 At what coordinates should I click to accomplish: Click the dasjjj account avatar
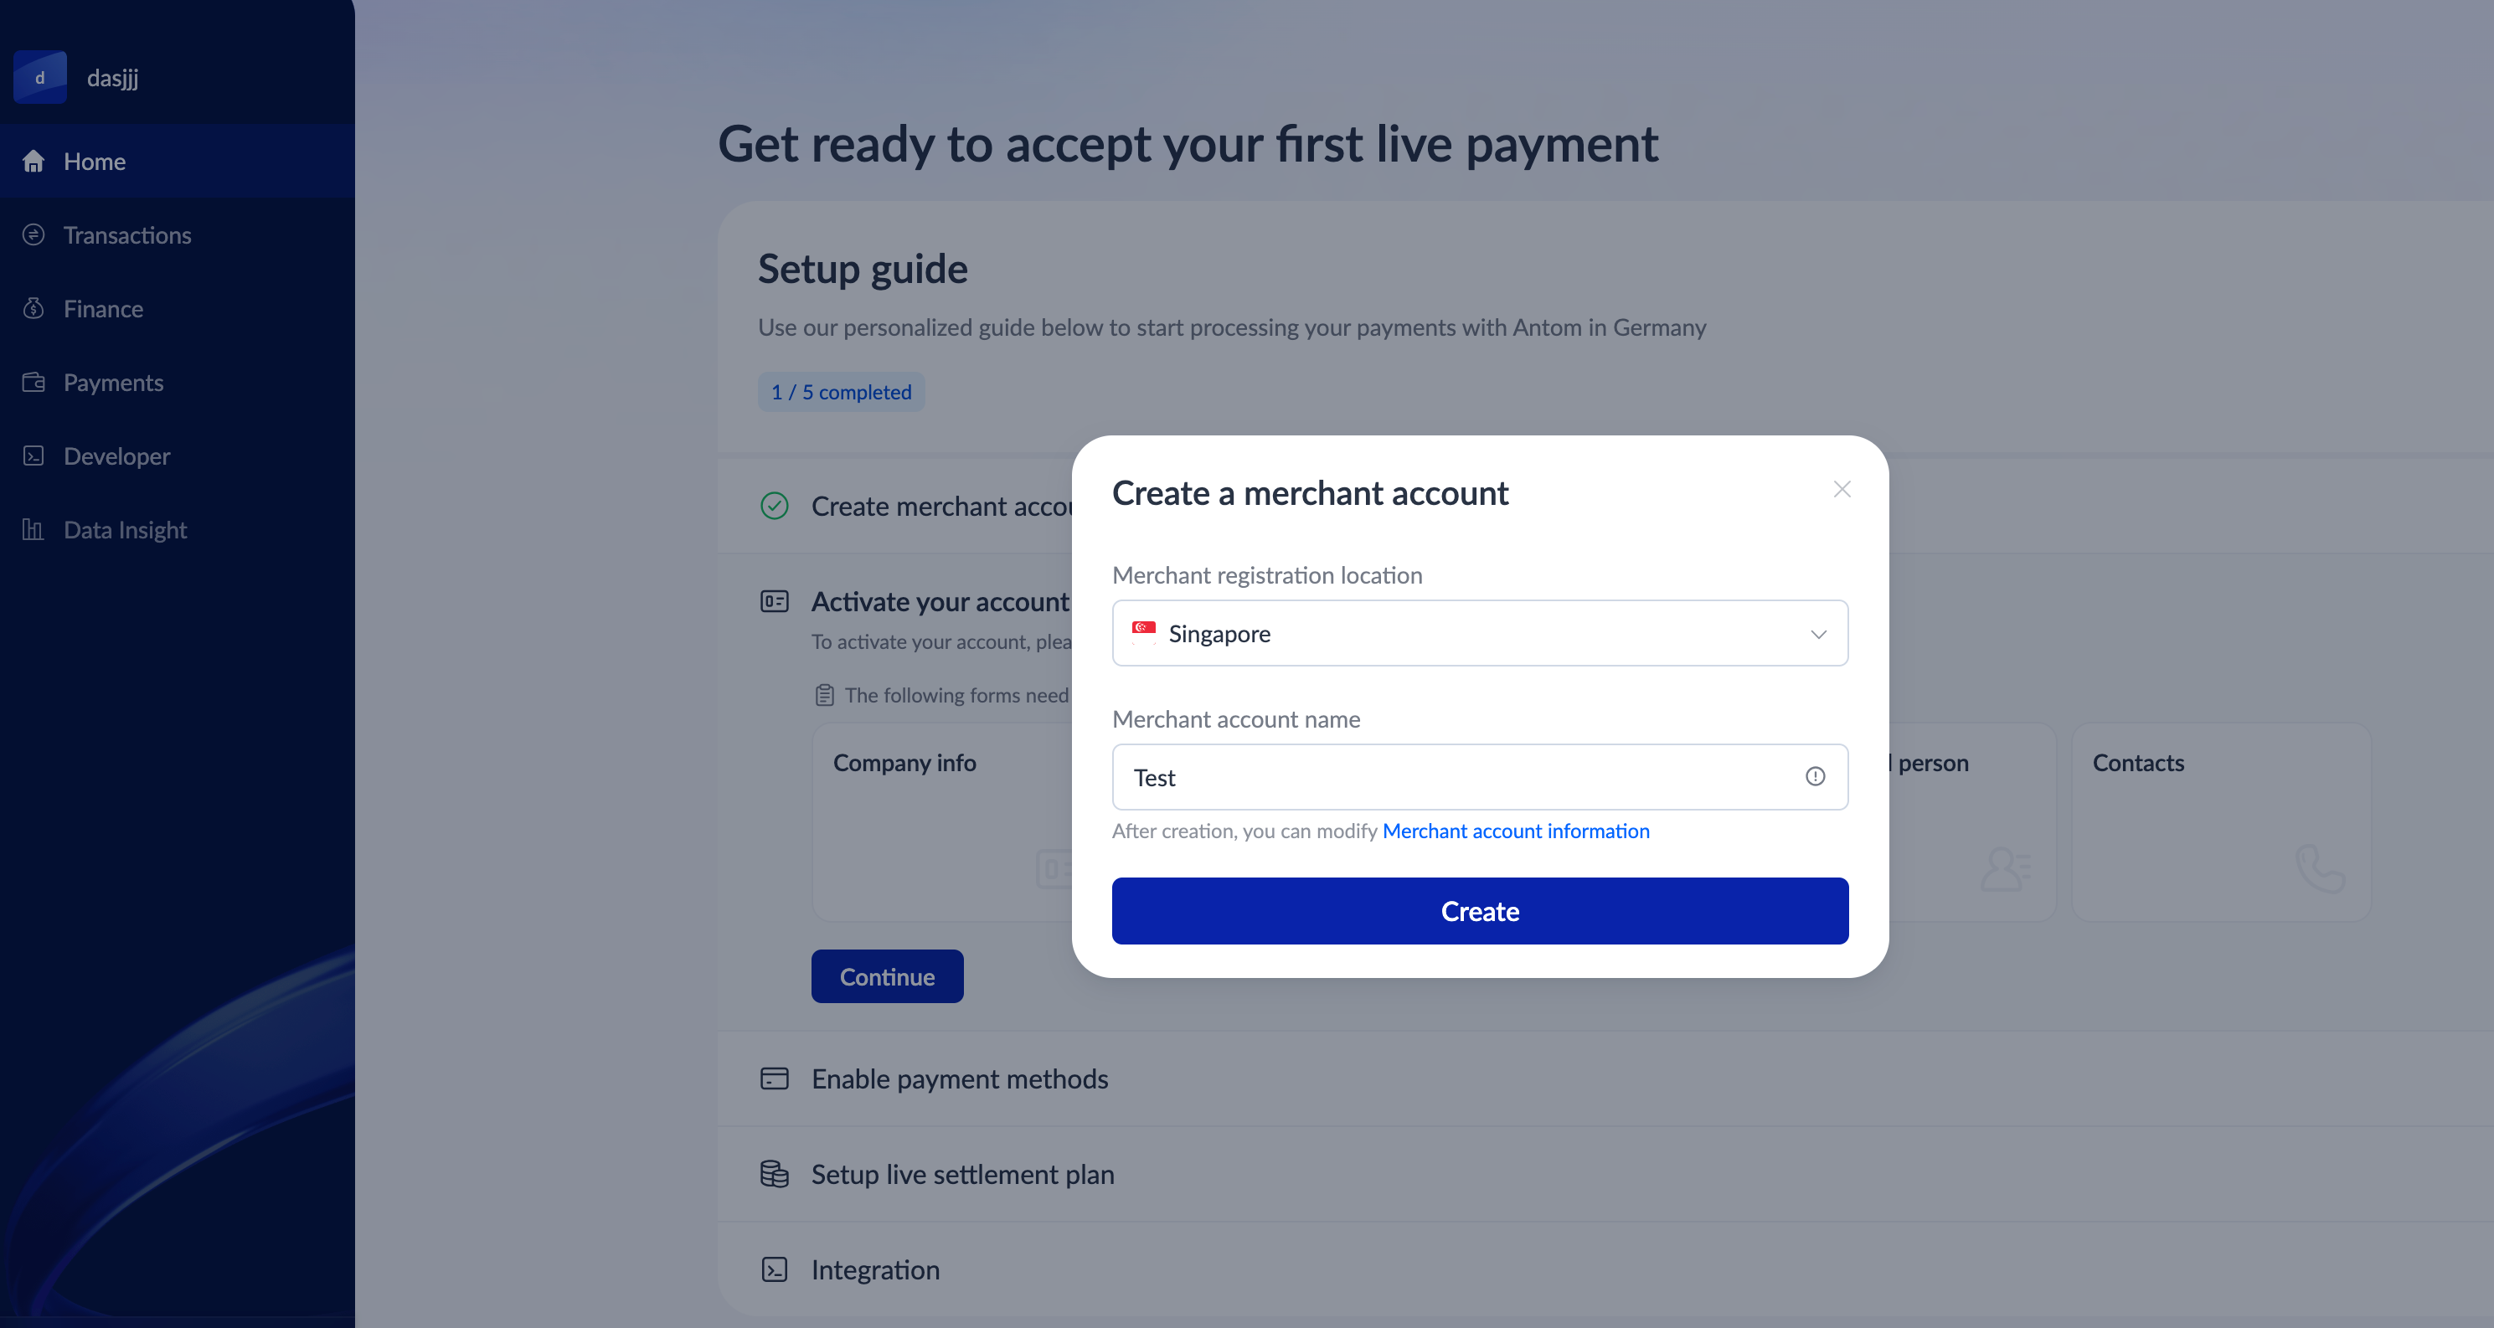click(39, 77)
